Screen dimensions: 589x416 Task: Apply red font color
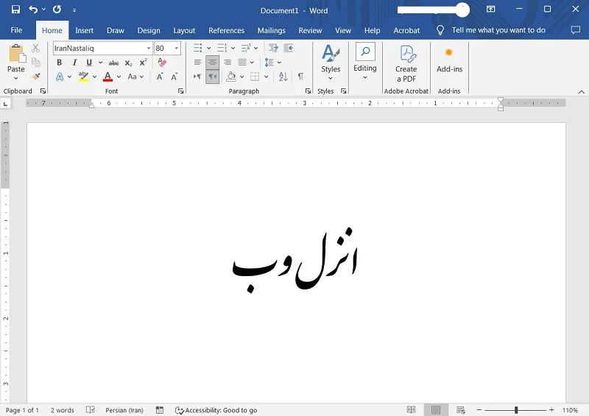point(107,77)
